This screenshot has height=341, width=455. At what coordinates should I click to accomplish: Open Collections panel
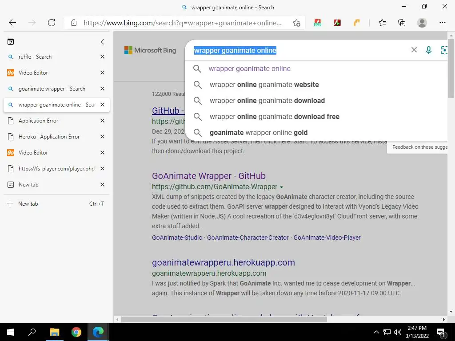[402, 23]
